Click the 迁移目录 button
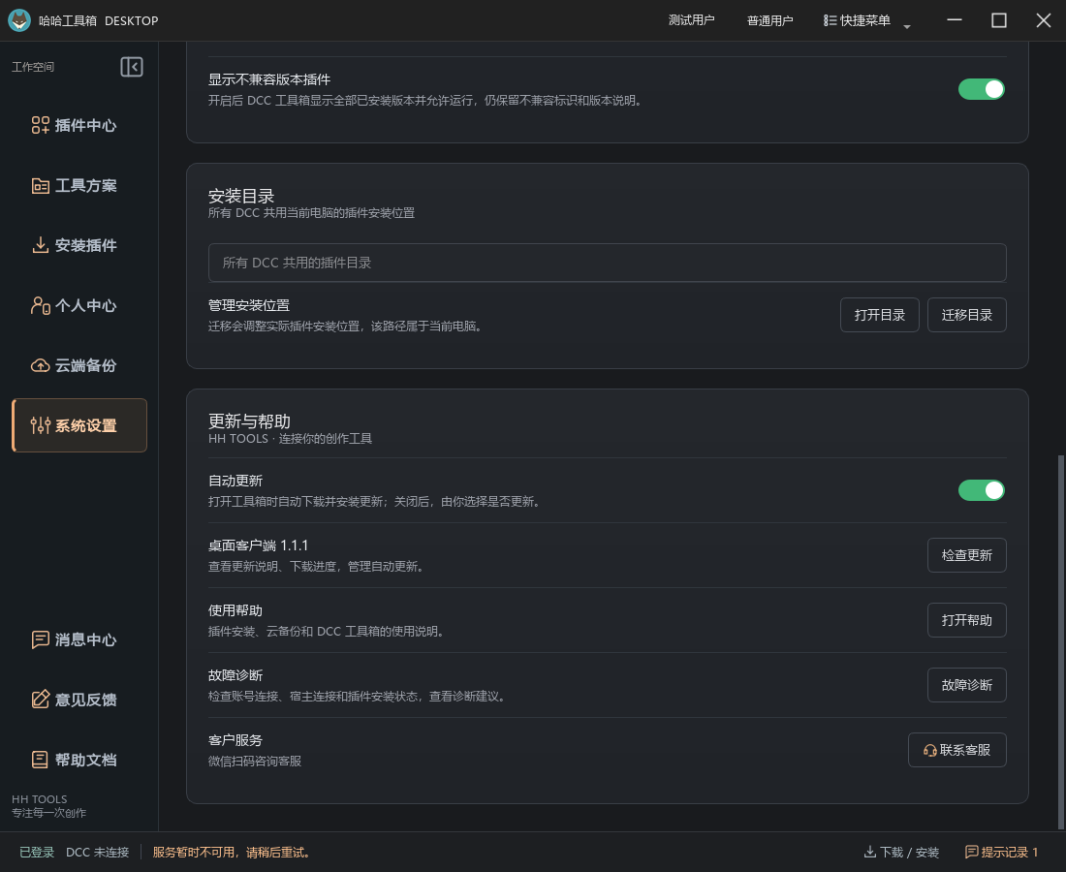 click(x=967, y=315)
